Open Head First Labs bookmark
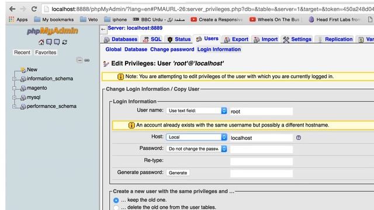Image resolution: width=374 pixels, height=210 pixels. (x=334, y=19)
